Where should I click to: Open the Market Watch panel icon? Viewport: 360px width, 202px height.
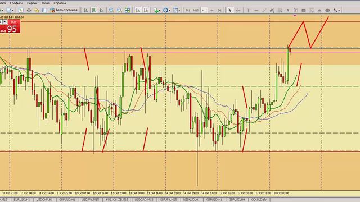tap(21, 10)
